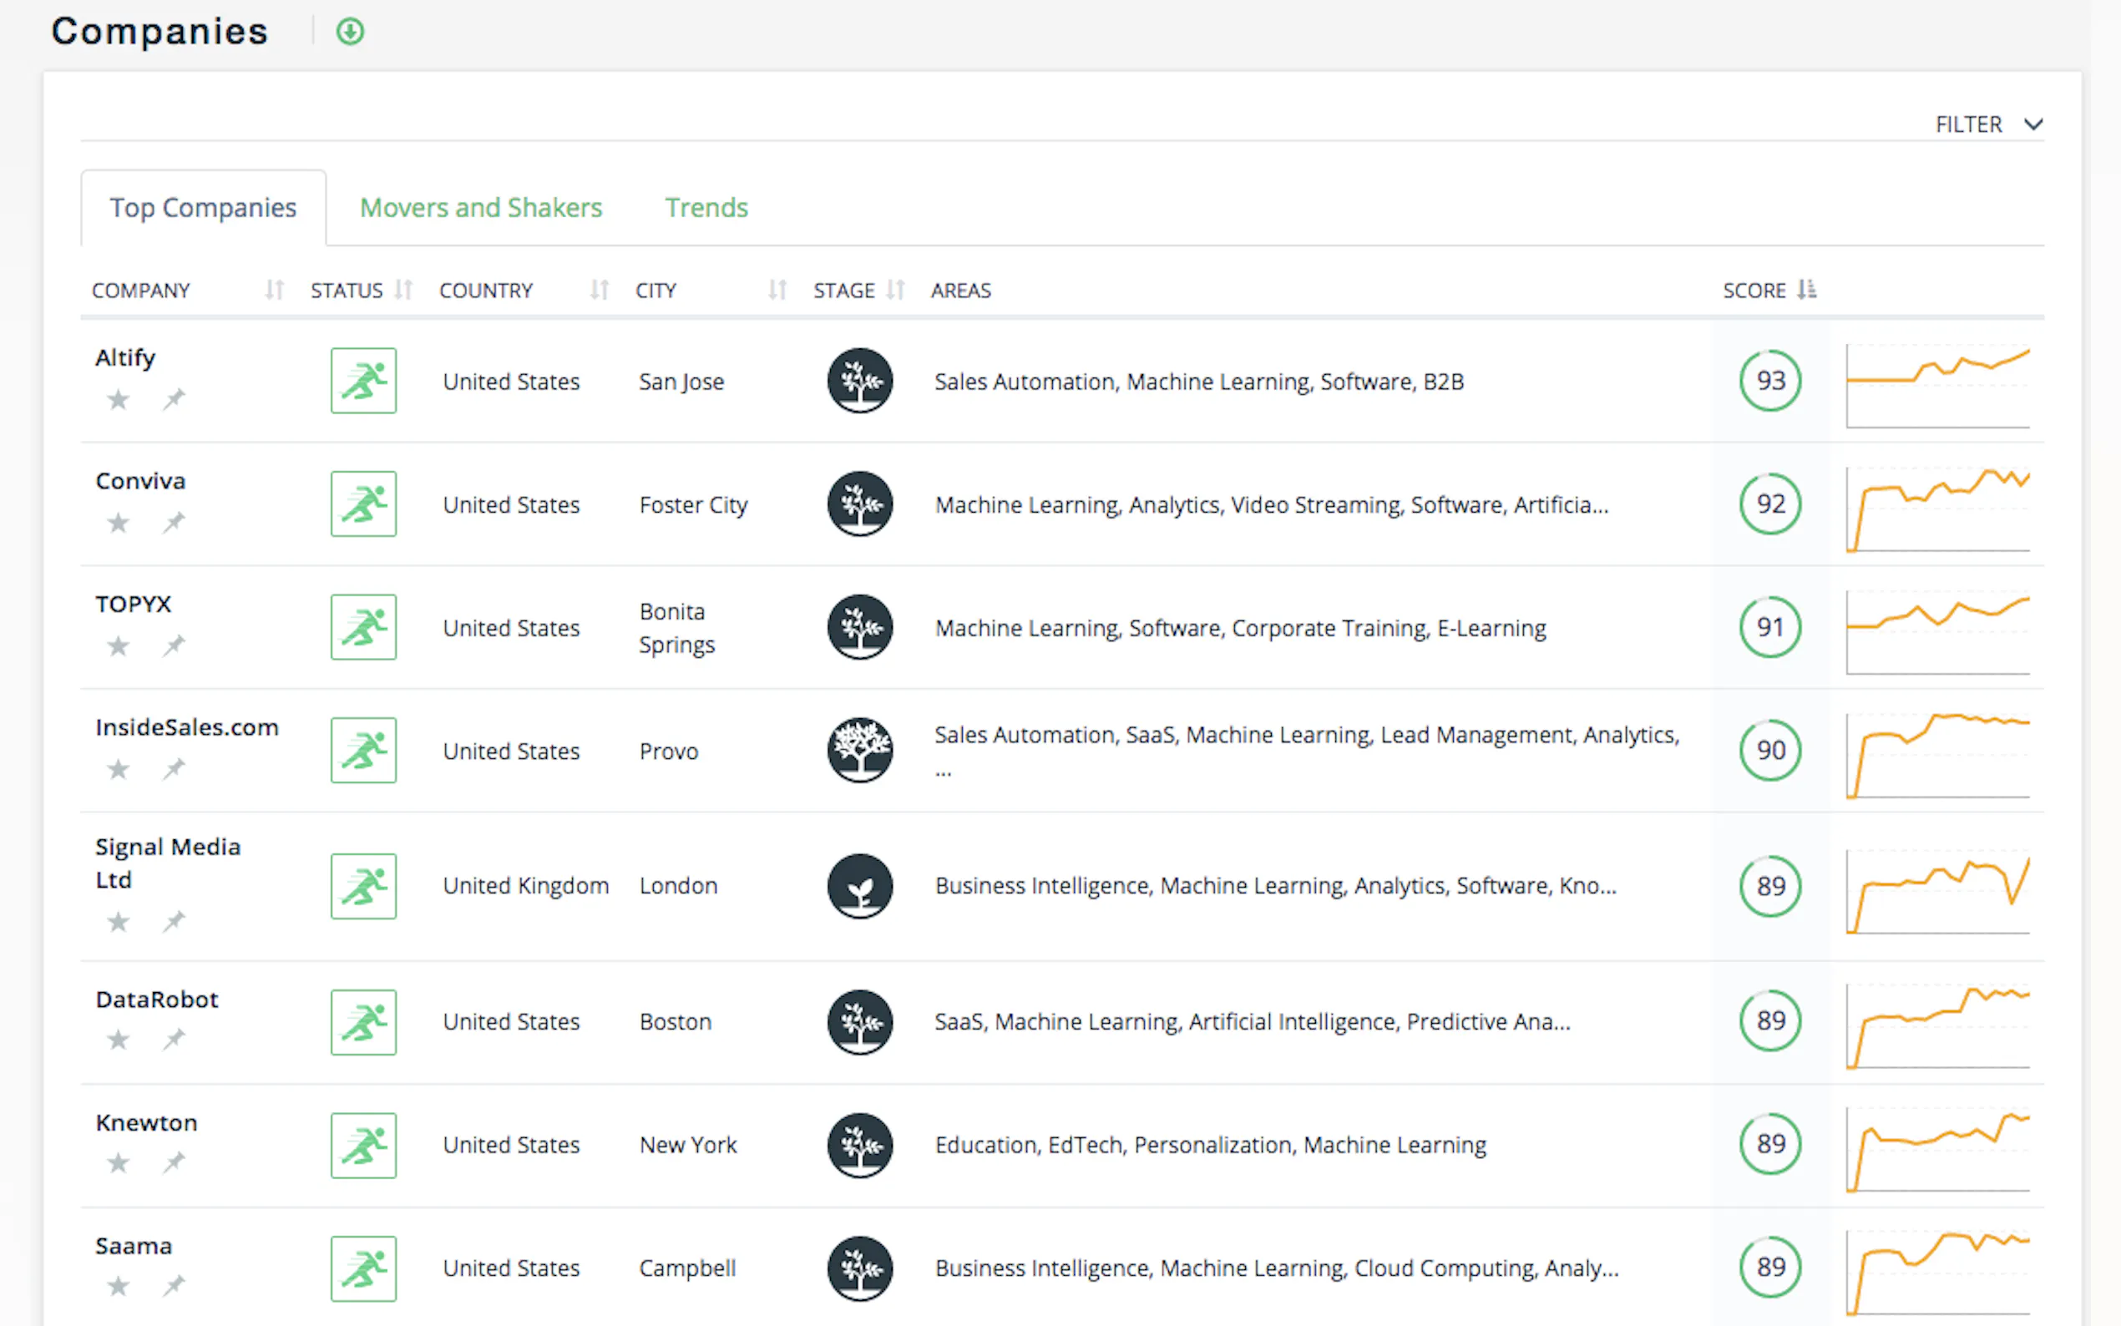Click DataRobot's tree stage icon
The width and height of the screenshot is (2121, 1326).
point(860,1023)
